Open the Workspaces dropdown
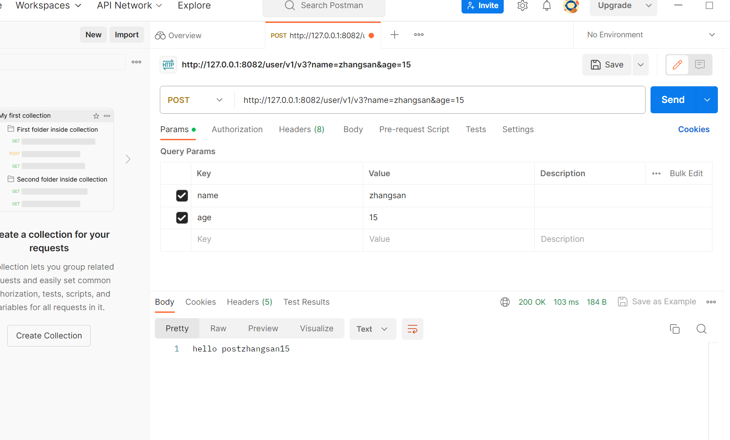 point(48,5)
